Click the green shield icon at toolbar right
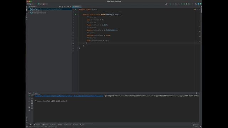The image size is (228, 128). [201, 4]
